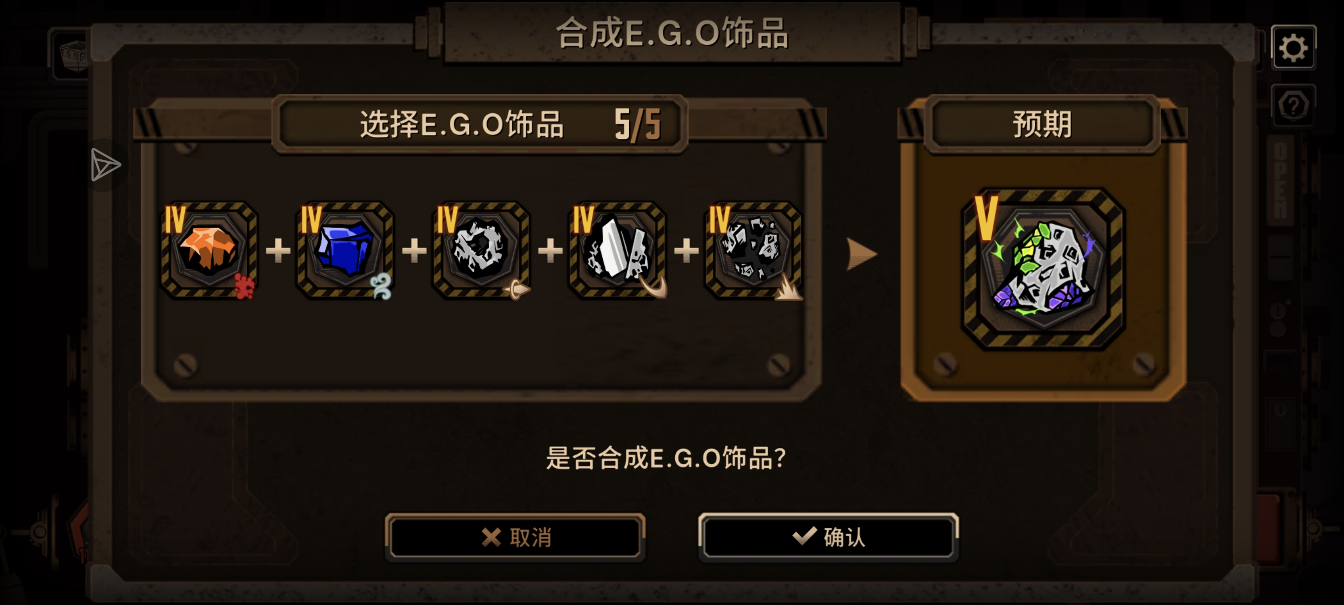
Task: Click the paper plane arrow icon
Action: [x=106, y=165]
